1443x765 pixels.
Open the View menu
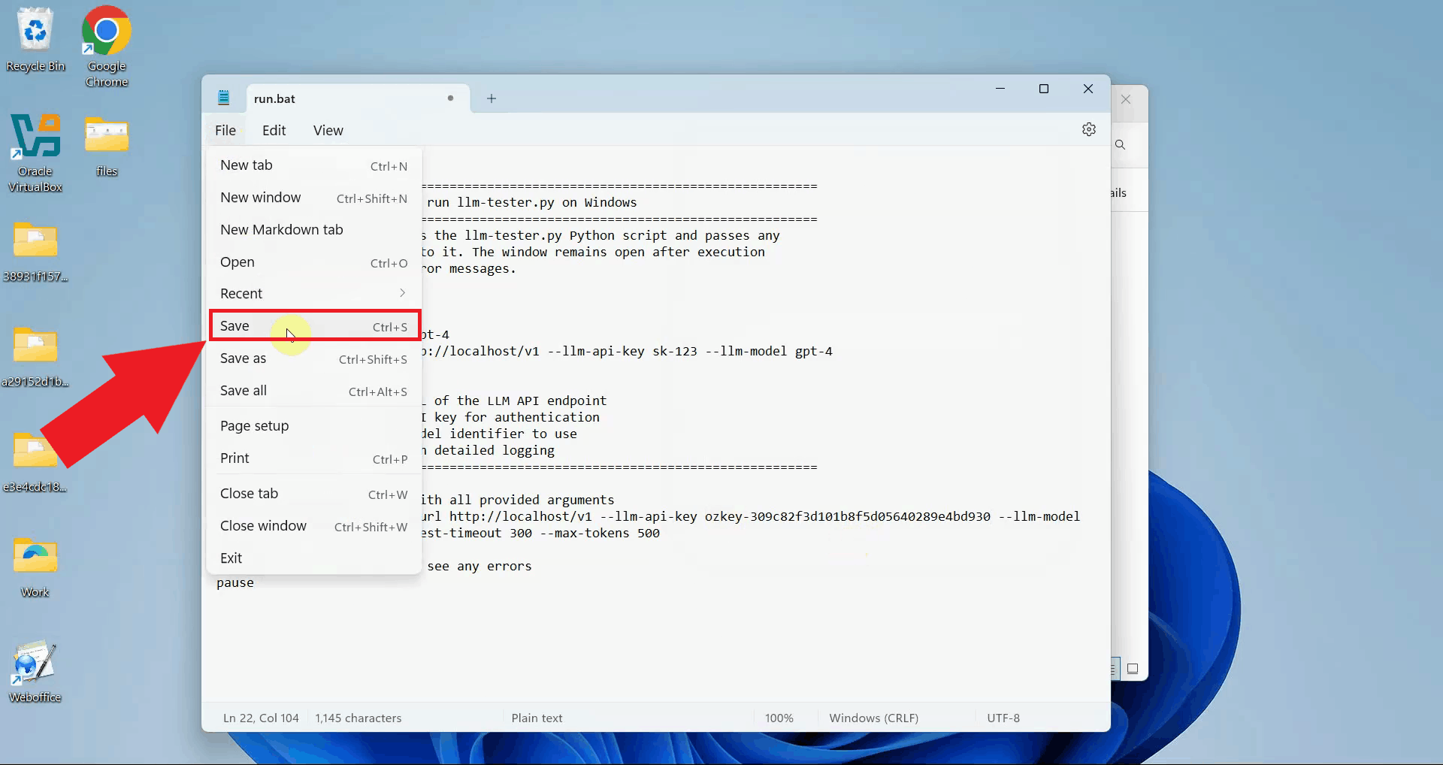click(328, 129)
